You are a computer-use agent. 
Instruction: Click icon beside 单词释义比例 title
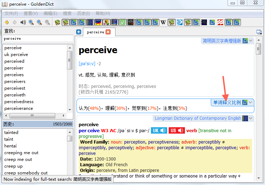[x=245, y=102]
